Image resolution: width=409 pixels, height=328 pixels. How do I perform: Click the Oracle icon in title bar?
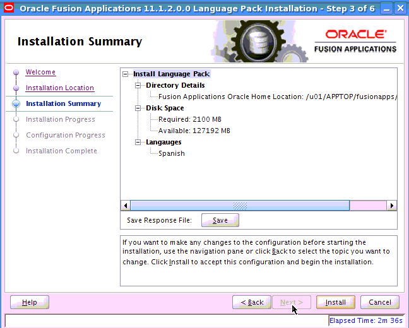(x=9, y=8)
